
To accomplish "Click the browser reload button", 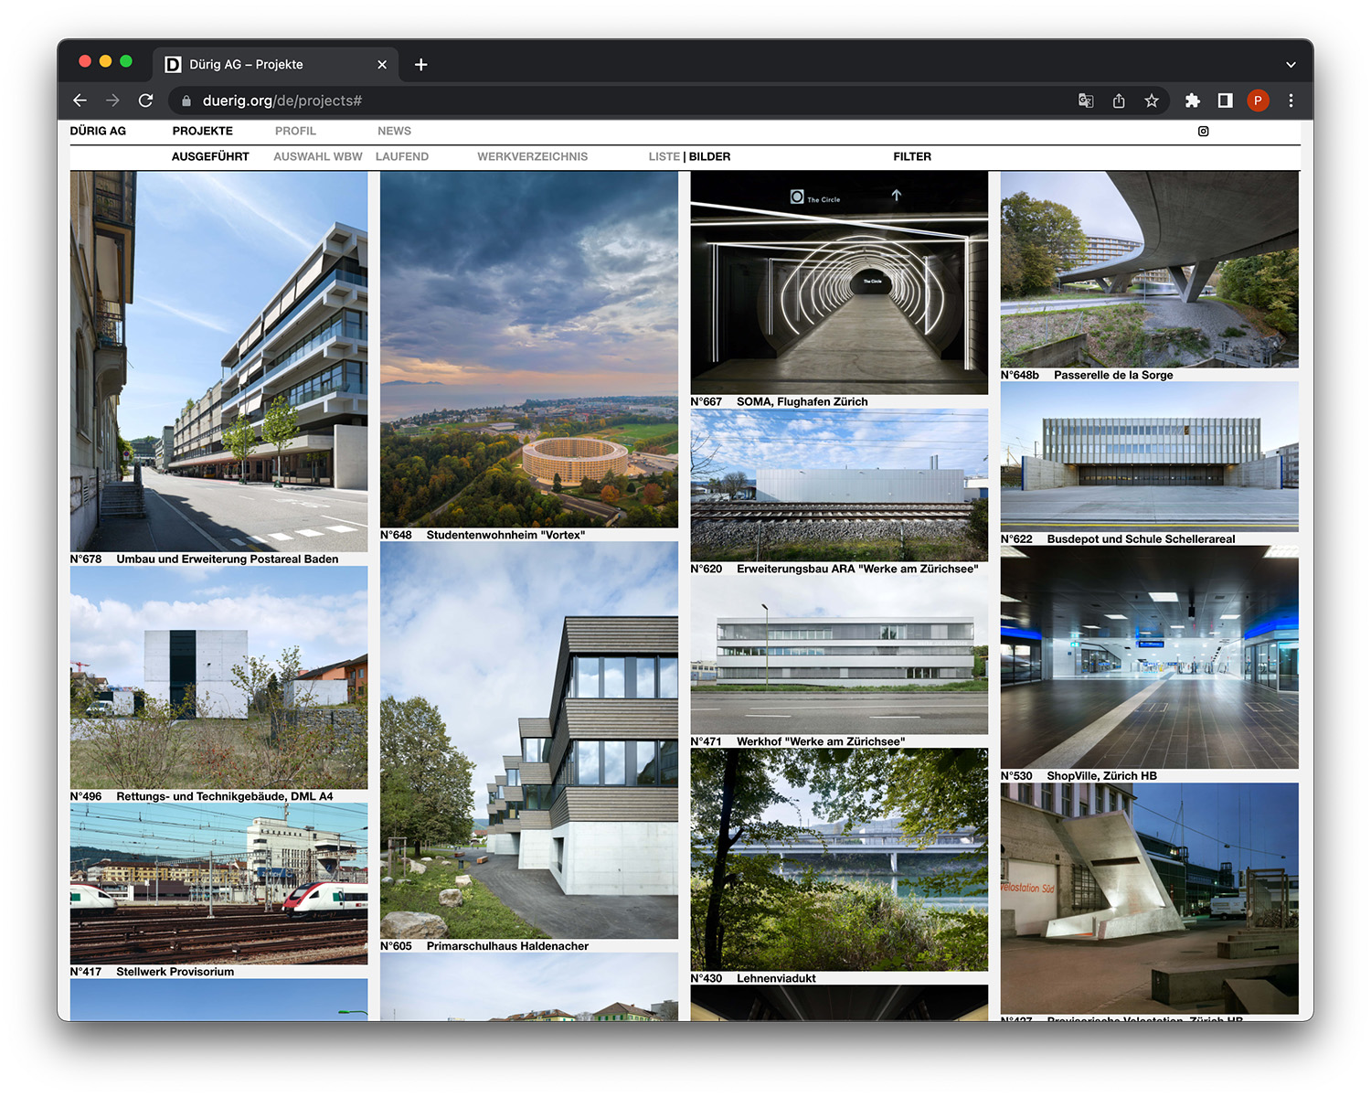I will pos(145,101).
